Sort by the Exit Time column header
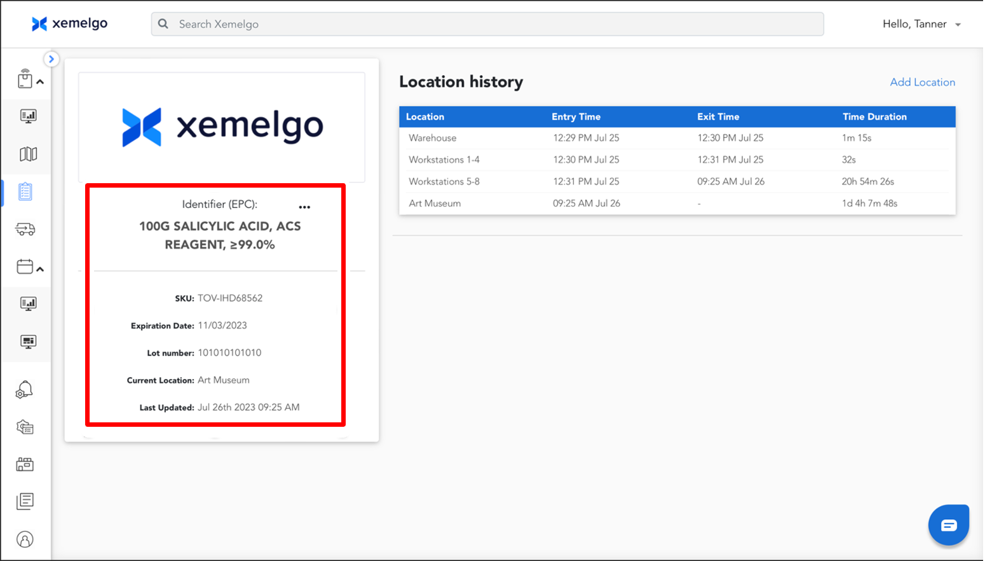 pos(718,117)
